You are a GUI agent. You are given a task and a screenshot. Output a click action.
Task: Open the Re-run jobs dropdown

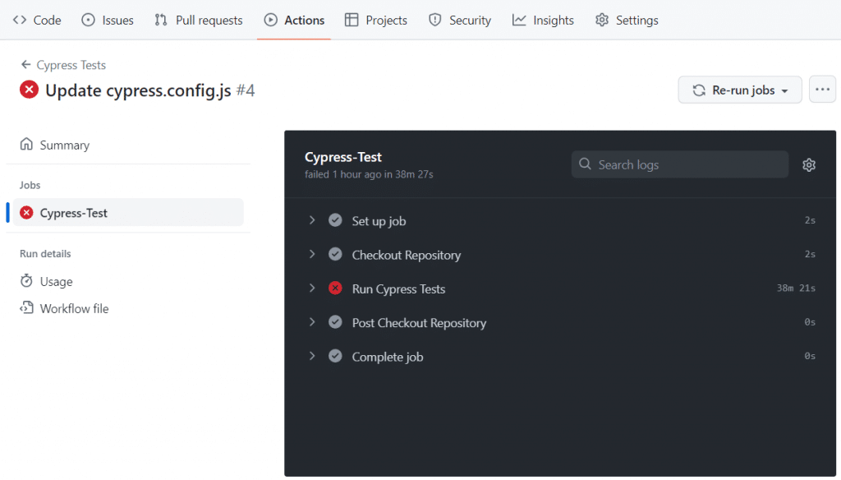click(739, 90)
